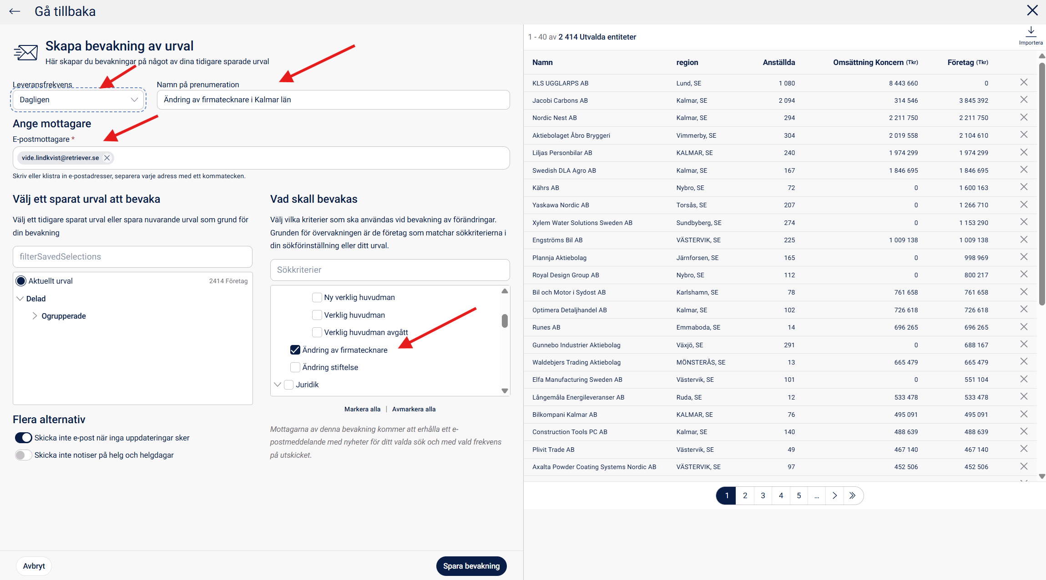Screen dimensions: 1046x580
Task: Remove Kährs AB row with X icon
Action: pyautogui.click(x=1024, y=187)
